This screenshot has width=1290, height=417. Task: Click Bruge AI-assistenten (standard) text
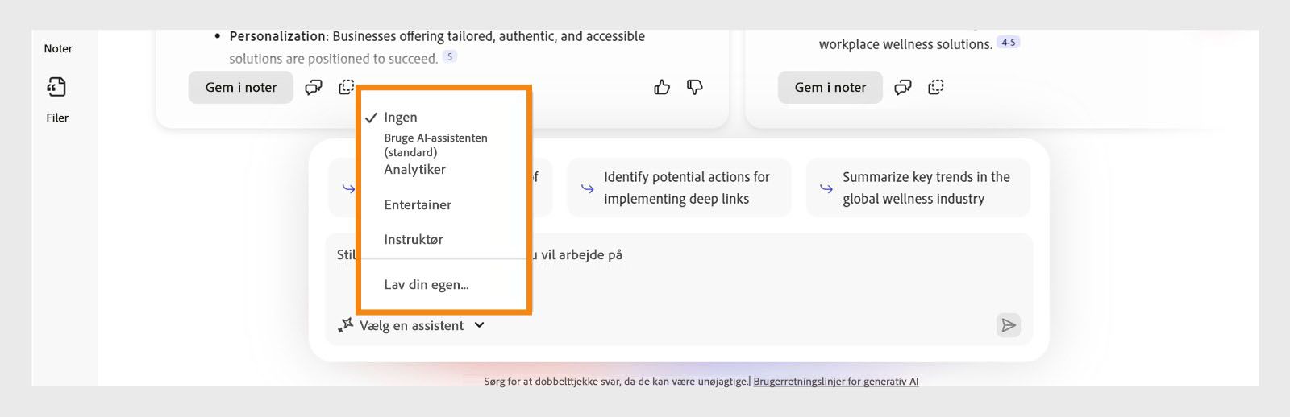(435, 145)
